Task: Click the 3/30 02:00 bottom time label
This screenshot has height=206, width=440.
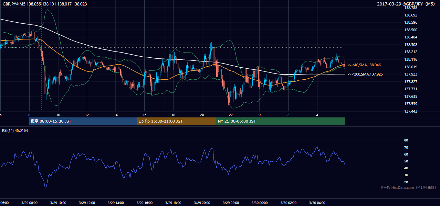Action: coord(288,203)
